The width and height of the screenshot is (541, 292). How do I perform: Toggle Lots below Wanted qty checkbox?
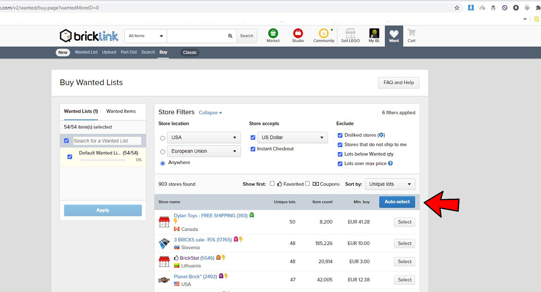(340, 154)
